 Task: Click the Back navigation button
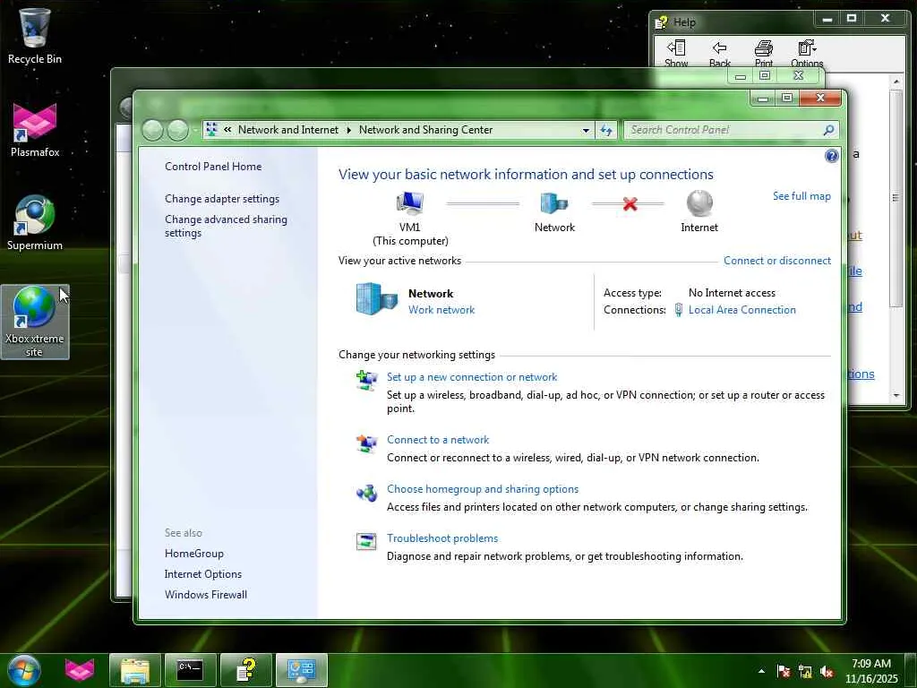[x=152, y=130]
